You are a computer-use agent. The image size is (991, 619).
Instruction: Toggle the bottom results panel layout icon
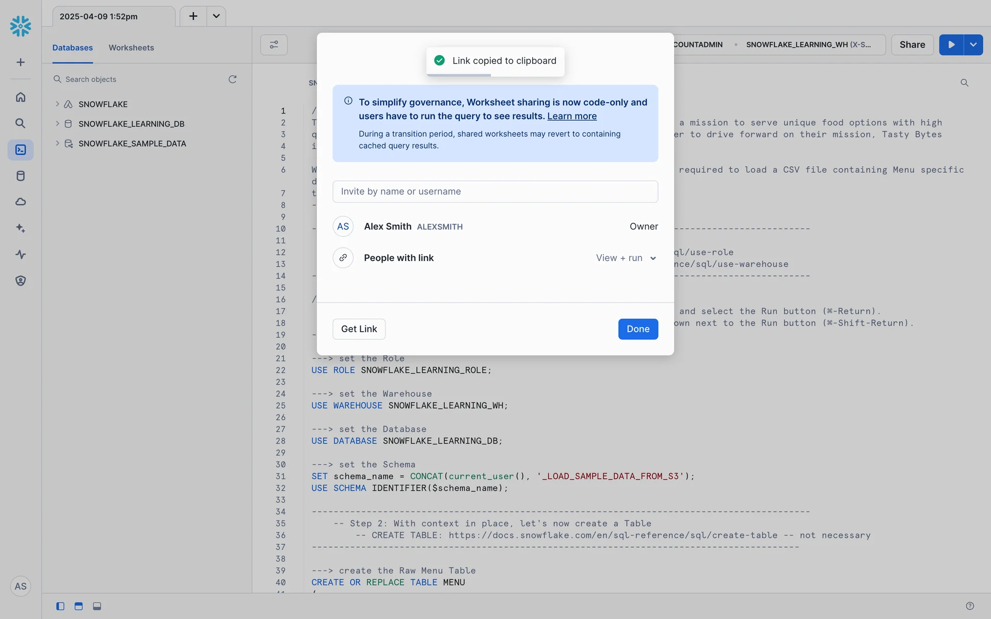coord(97,606)
